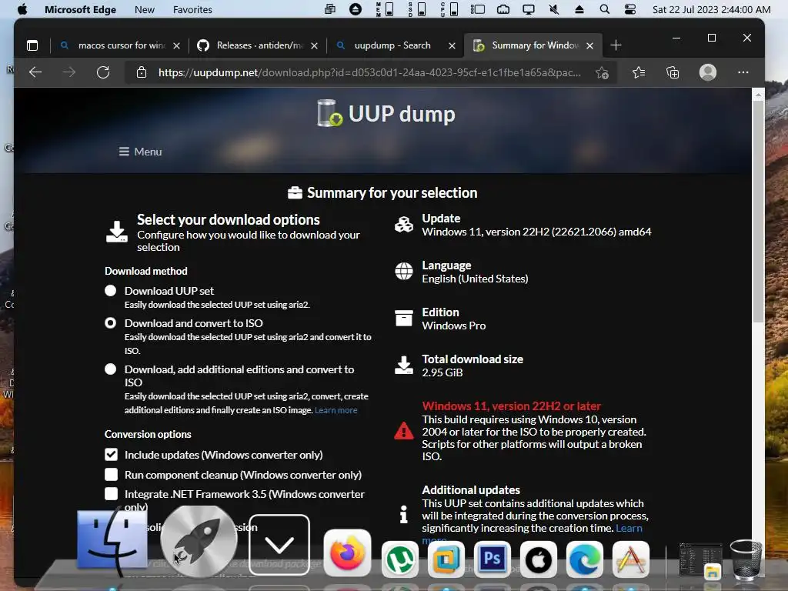Launch Firefox from the dock

[347, 553]
